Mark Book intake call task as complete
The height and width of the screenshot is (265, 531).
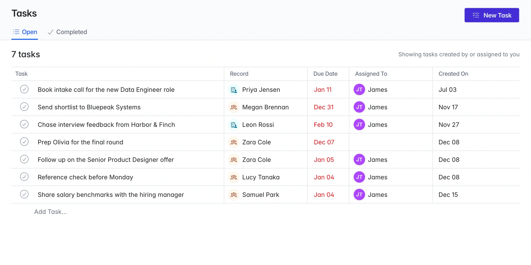[x=24, y=89]
